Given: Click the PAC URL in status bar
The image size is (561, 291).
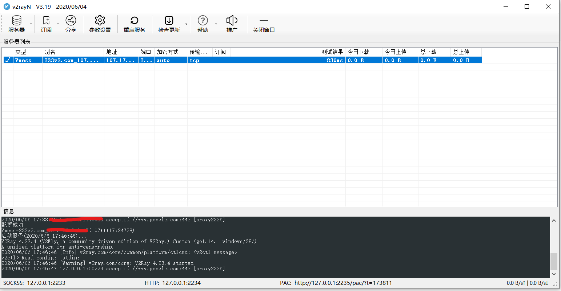Looking at the screenshot, I should coord(336,283).
